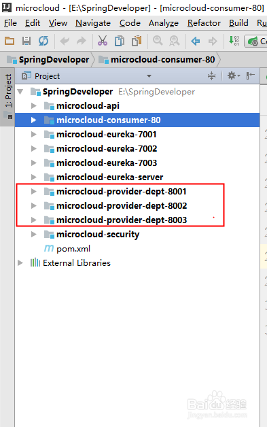
Task: Open the Project panel gear settings
Action: coord(234,75)
